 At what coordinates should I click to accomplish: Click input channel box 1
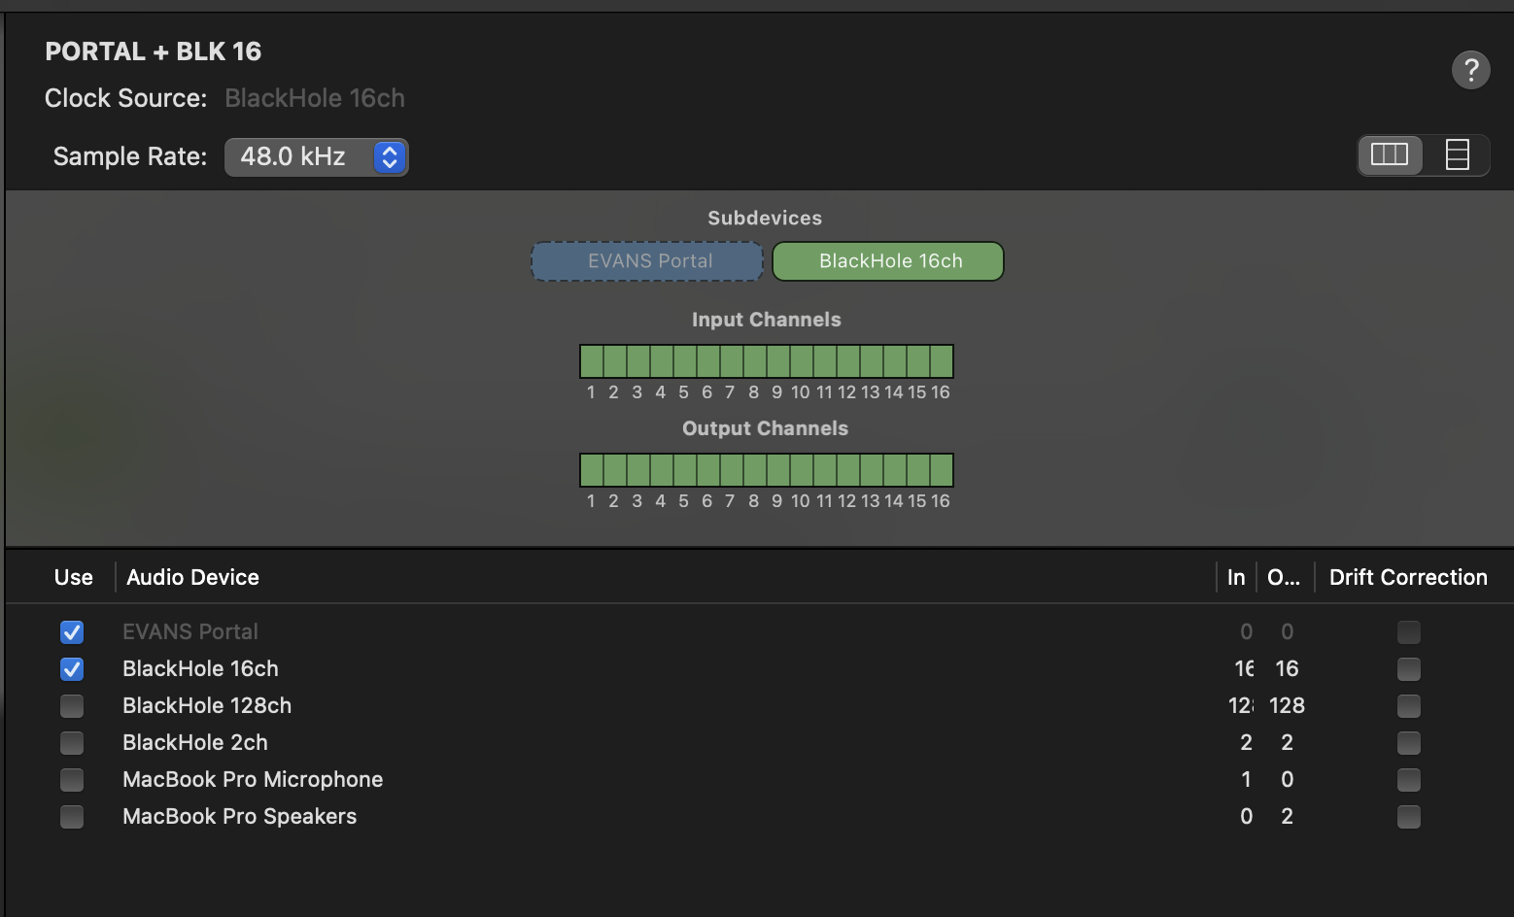(591, 361)
